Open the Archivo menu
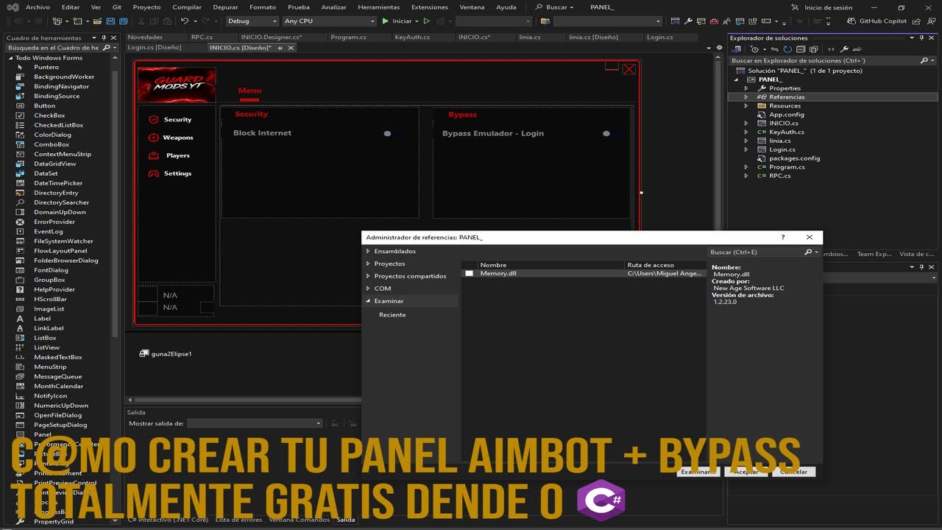942x530 pixels. pyautogui.click(x=38, y=7)
